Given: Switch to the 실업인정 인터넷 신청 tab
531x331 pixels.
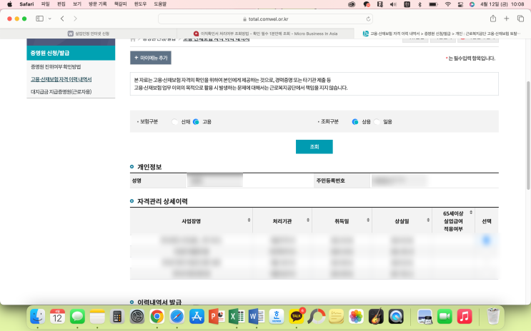Looking at the screenshot, I should click(x=89, y=34).
